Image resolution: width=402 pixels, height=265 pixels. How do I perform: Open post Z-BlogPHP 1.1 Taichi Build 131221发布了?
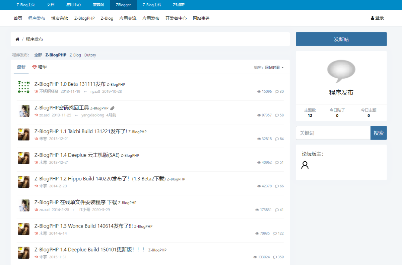pos(81,131)
